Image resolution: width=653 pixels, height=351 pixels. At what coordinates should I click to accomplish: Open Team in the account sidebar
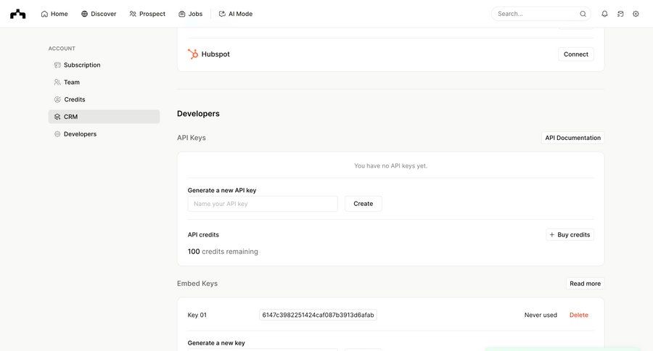104,82
